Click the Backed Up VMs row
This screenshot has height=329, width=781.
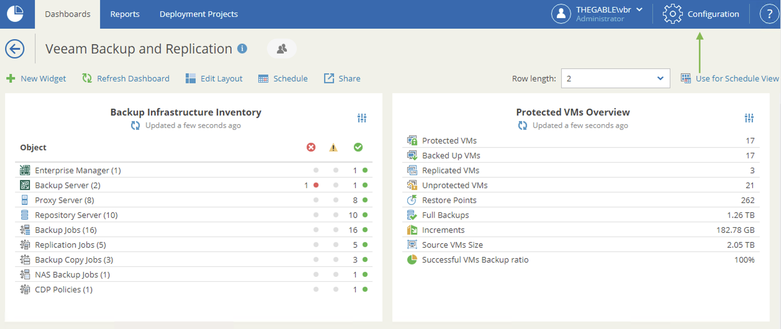[581, 155]
